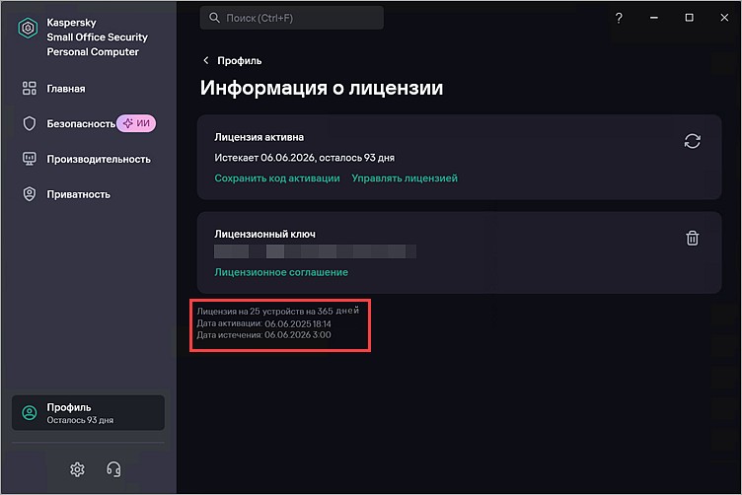The image size is (742, 495).
Task: Click the blurred license key value
Action: coord(315,251)
